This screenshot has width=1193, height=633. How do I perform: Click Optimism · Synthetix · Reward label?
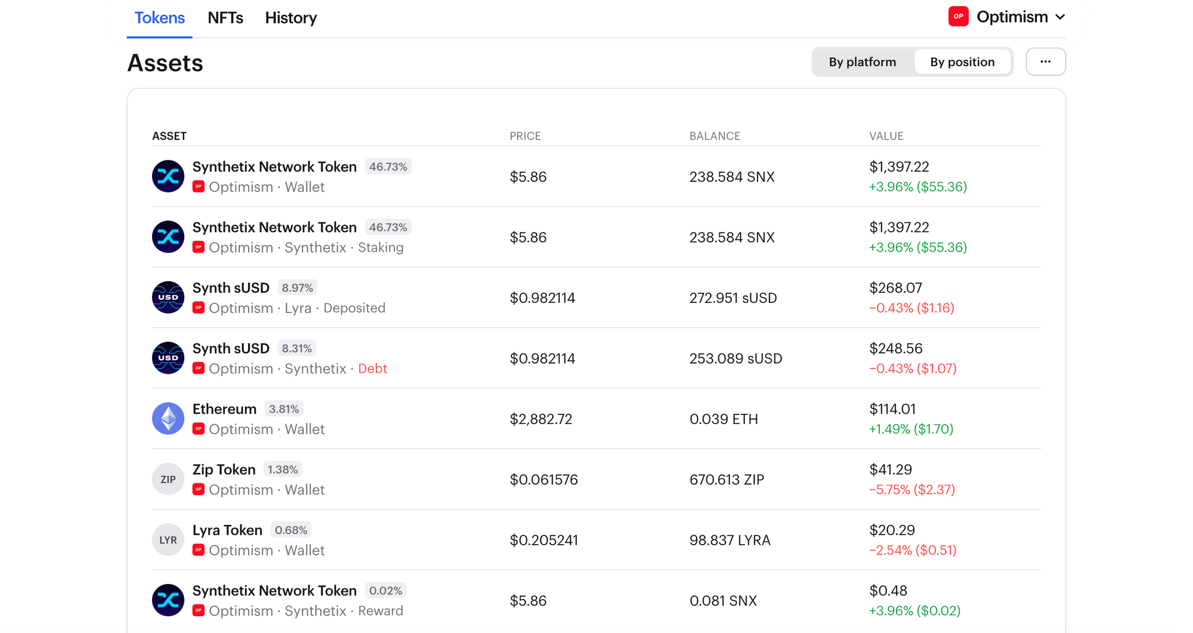(306, 611)
